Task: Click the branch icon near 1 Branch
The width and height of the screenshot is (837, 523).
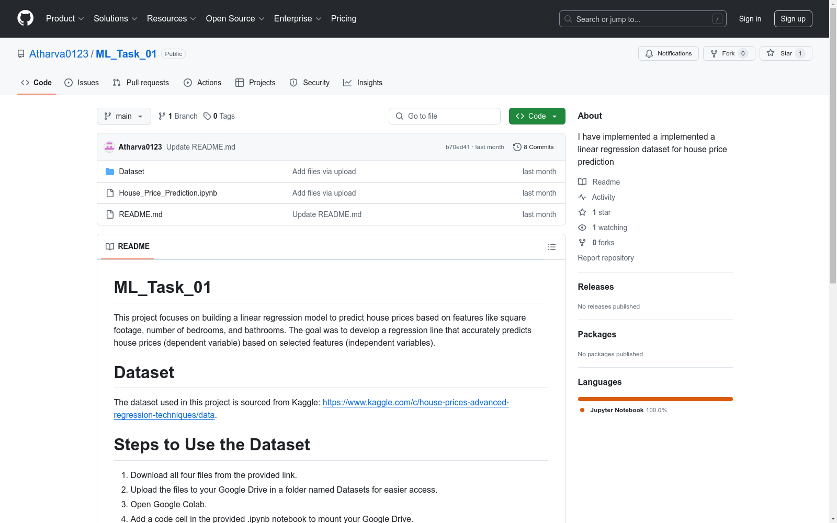Action: pyautogui.click(x=162, y=116)
